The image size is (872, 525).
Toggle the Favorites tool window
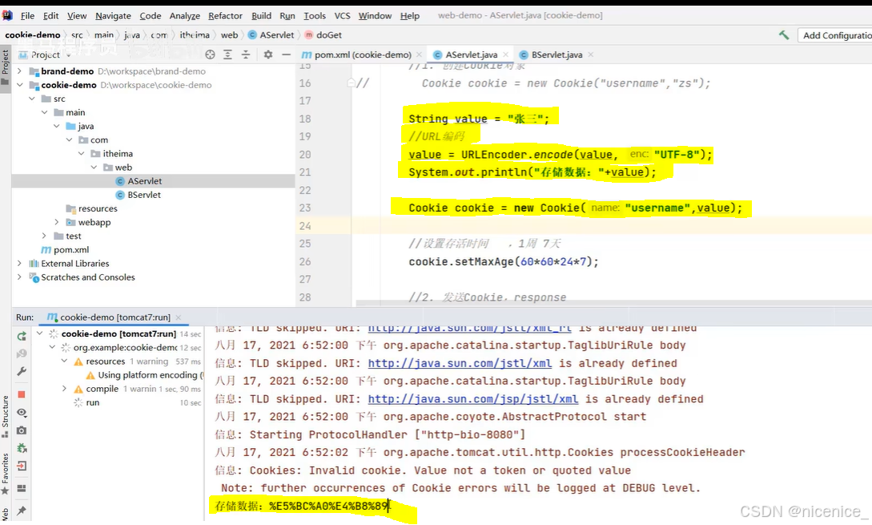tap(5, 473)
